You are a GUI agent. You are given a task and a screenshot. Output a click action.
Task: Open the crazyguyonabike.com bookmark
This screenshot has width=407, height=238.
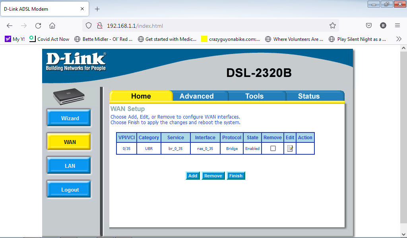(231, 39)
